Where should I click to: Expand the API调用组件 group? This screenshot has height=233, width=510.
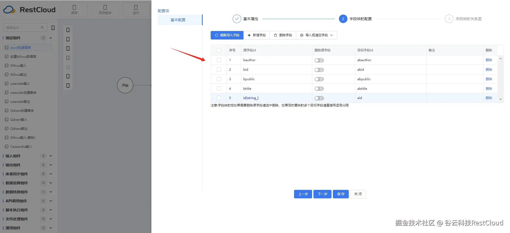coord(51,201)
